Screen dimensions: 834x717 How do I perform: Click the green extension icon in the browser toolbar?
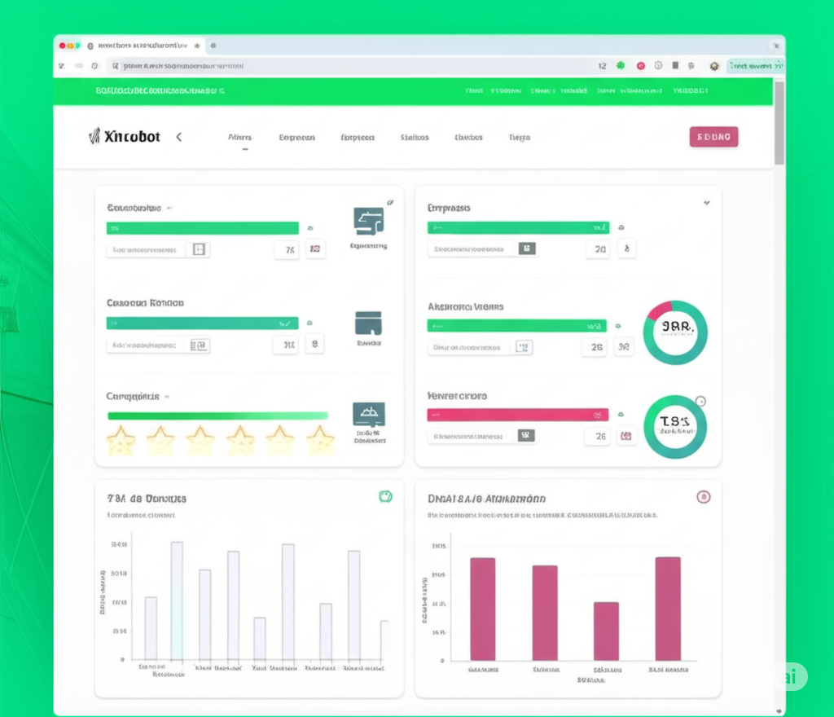(x=621, y=66)
